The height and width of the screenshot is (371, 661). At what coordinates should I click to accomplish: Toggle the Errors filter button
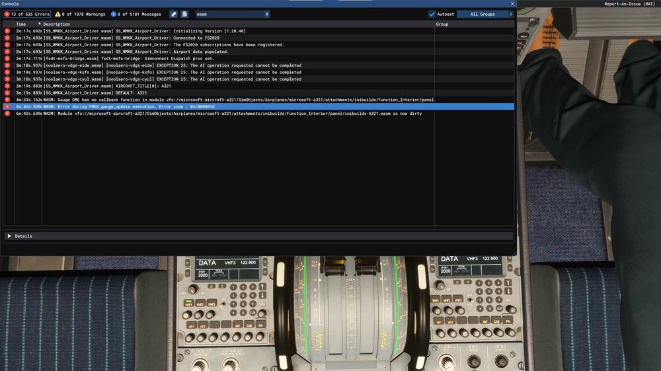pyautogui.click(x=26, y=14)
